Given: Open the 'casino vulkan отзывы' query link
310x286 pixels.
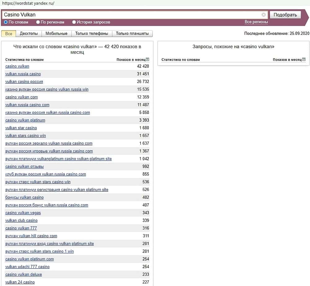Looking at the screenshot, I should (x=24, y=166).
